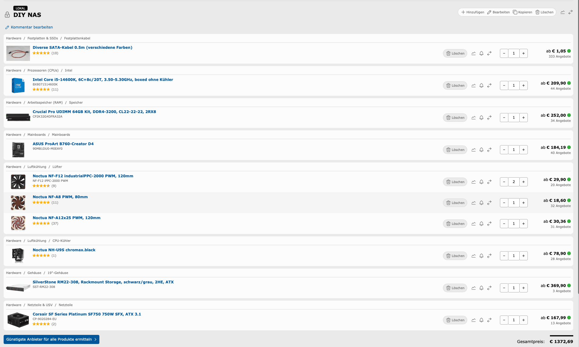Click 'Günstigste Anbieter für alle Produkte ermitteln'

51,339
